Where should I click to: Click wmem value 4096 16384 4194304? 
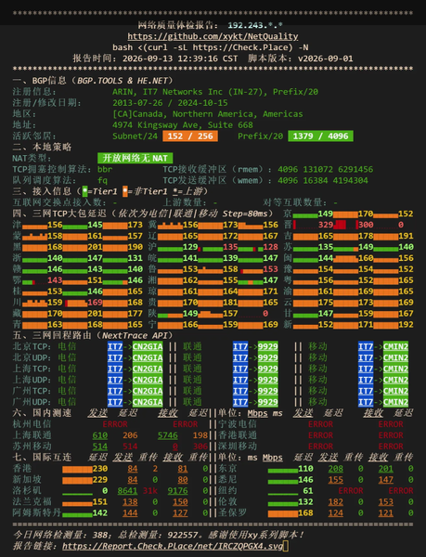323,180
